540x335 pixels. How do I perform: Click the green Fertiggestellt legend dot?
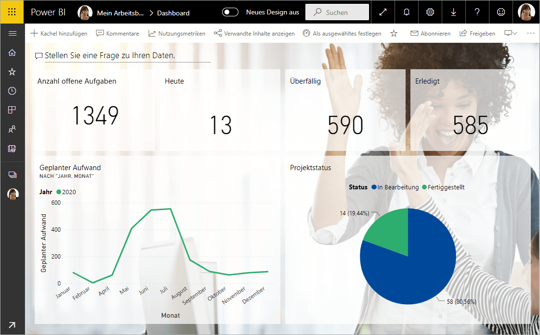click(424, 187)
